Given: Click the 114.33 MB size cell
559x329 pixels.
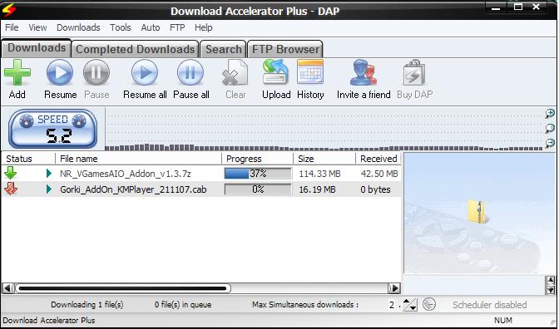Looking at the screenshot, I should tap(319, 174).
